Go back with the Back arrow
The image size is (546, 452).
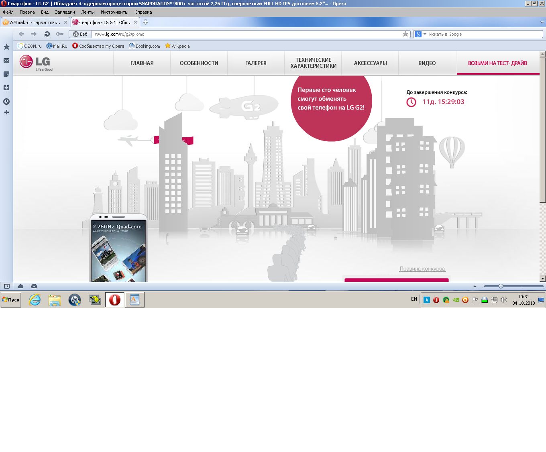click(x=22, y=34)
